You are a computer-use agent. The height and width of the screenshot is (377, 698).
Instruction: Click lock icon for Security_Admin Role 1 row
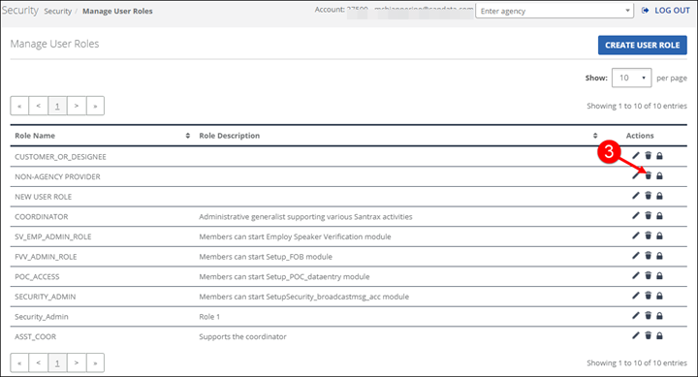tap(660, 316)
